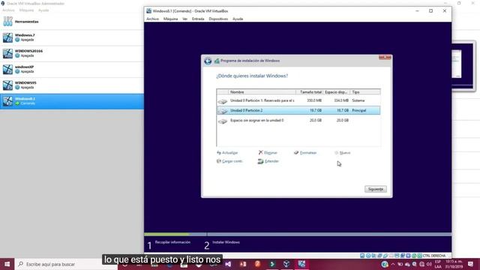Open Dispositivos menu in VM window
The height and width of the screenshot is (270, 480).
point(218,19)
